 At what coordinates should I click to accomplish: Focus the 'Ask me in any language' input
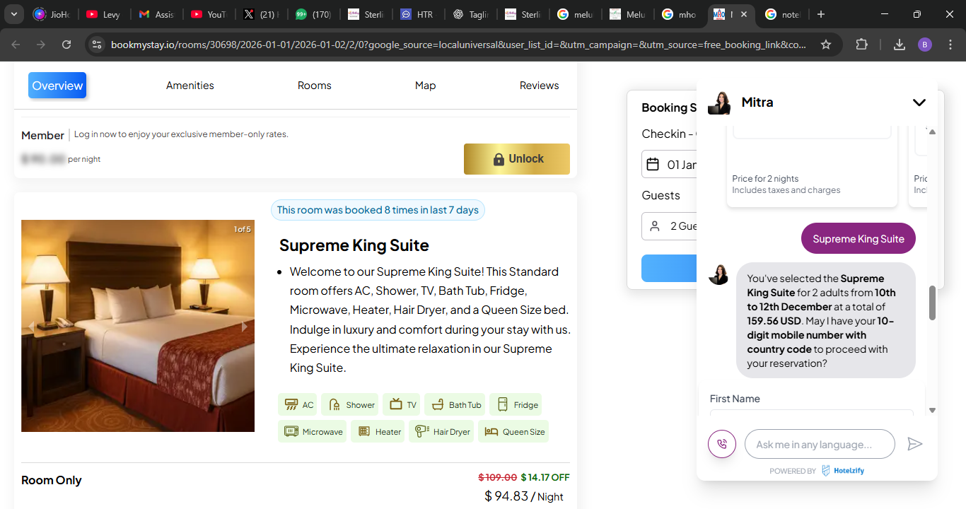pos(820,444)
